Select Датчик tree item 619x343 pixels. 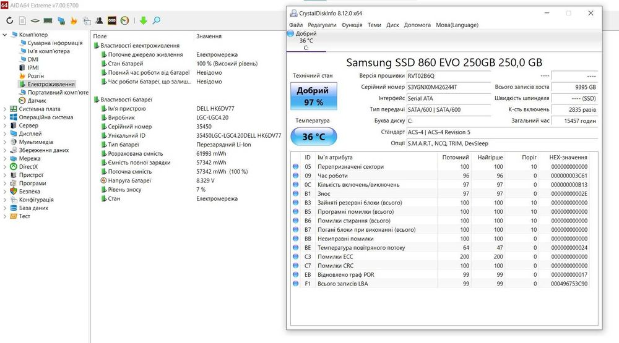(x=37, y=101)
